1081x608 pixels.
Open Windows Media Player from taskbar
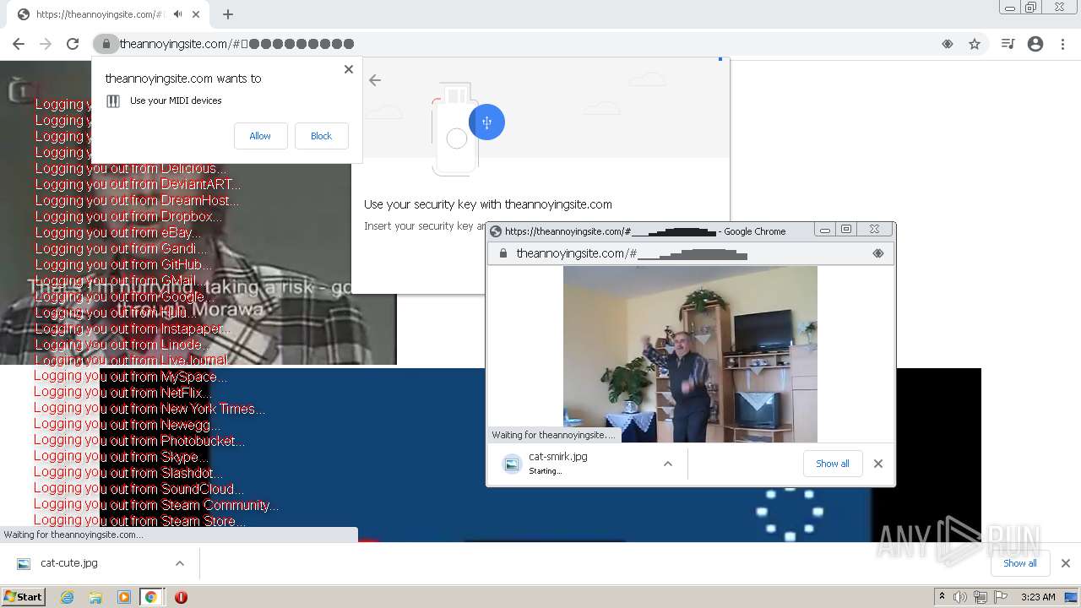123,597
